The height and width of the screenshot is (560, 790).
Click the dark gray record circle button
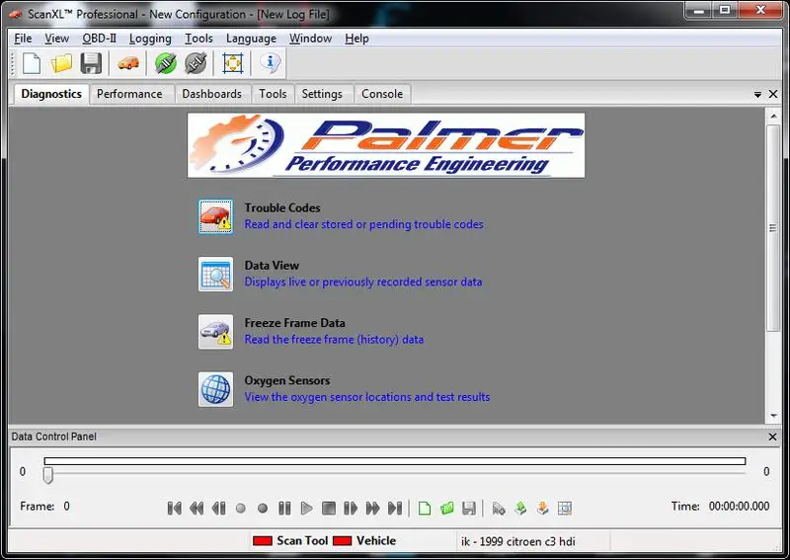point(263,508)
